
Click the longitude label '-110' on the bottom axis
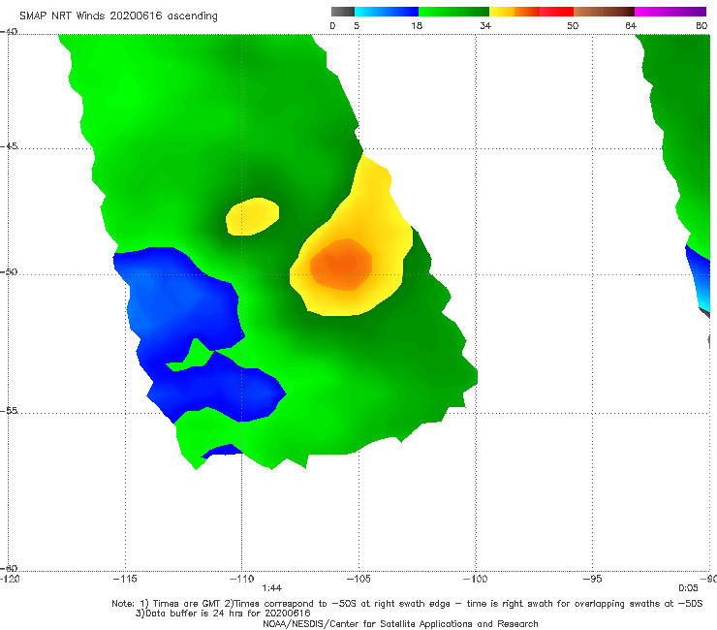(x=242, y=579)
